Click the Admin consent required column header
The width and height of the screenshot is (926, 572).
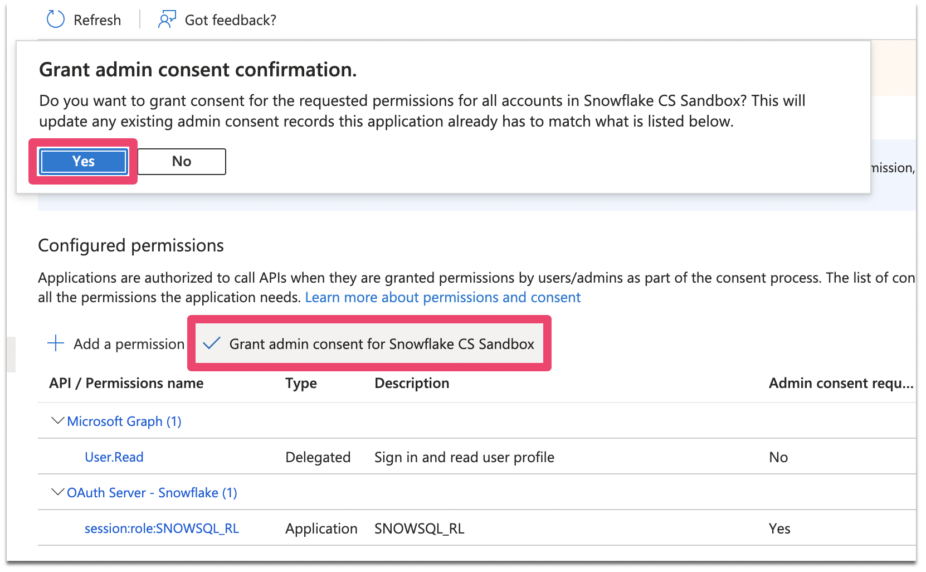tap(840, 383)
